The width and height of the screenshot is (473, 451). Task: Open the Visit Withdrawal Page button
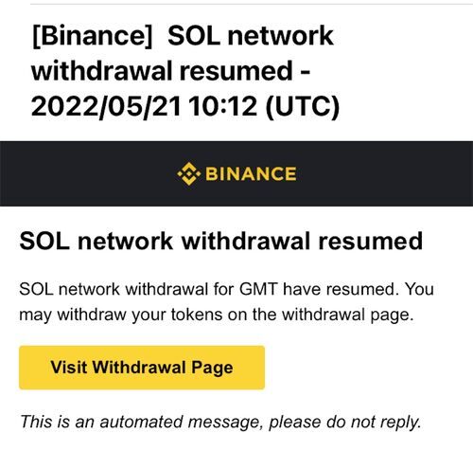tap(142, 368)
